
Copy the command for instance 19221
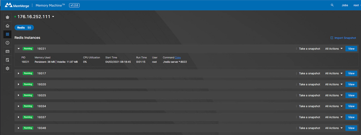[x=178, y=57]
